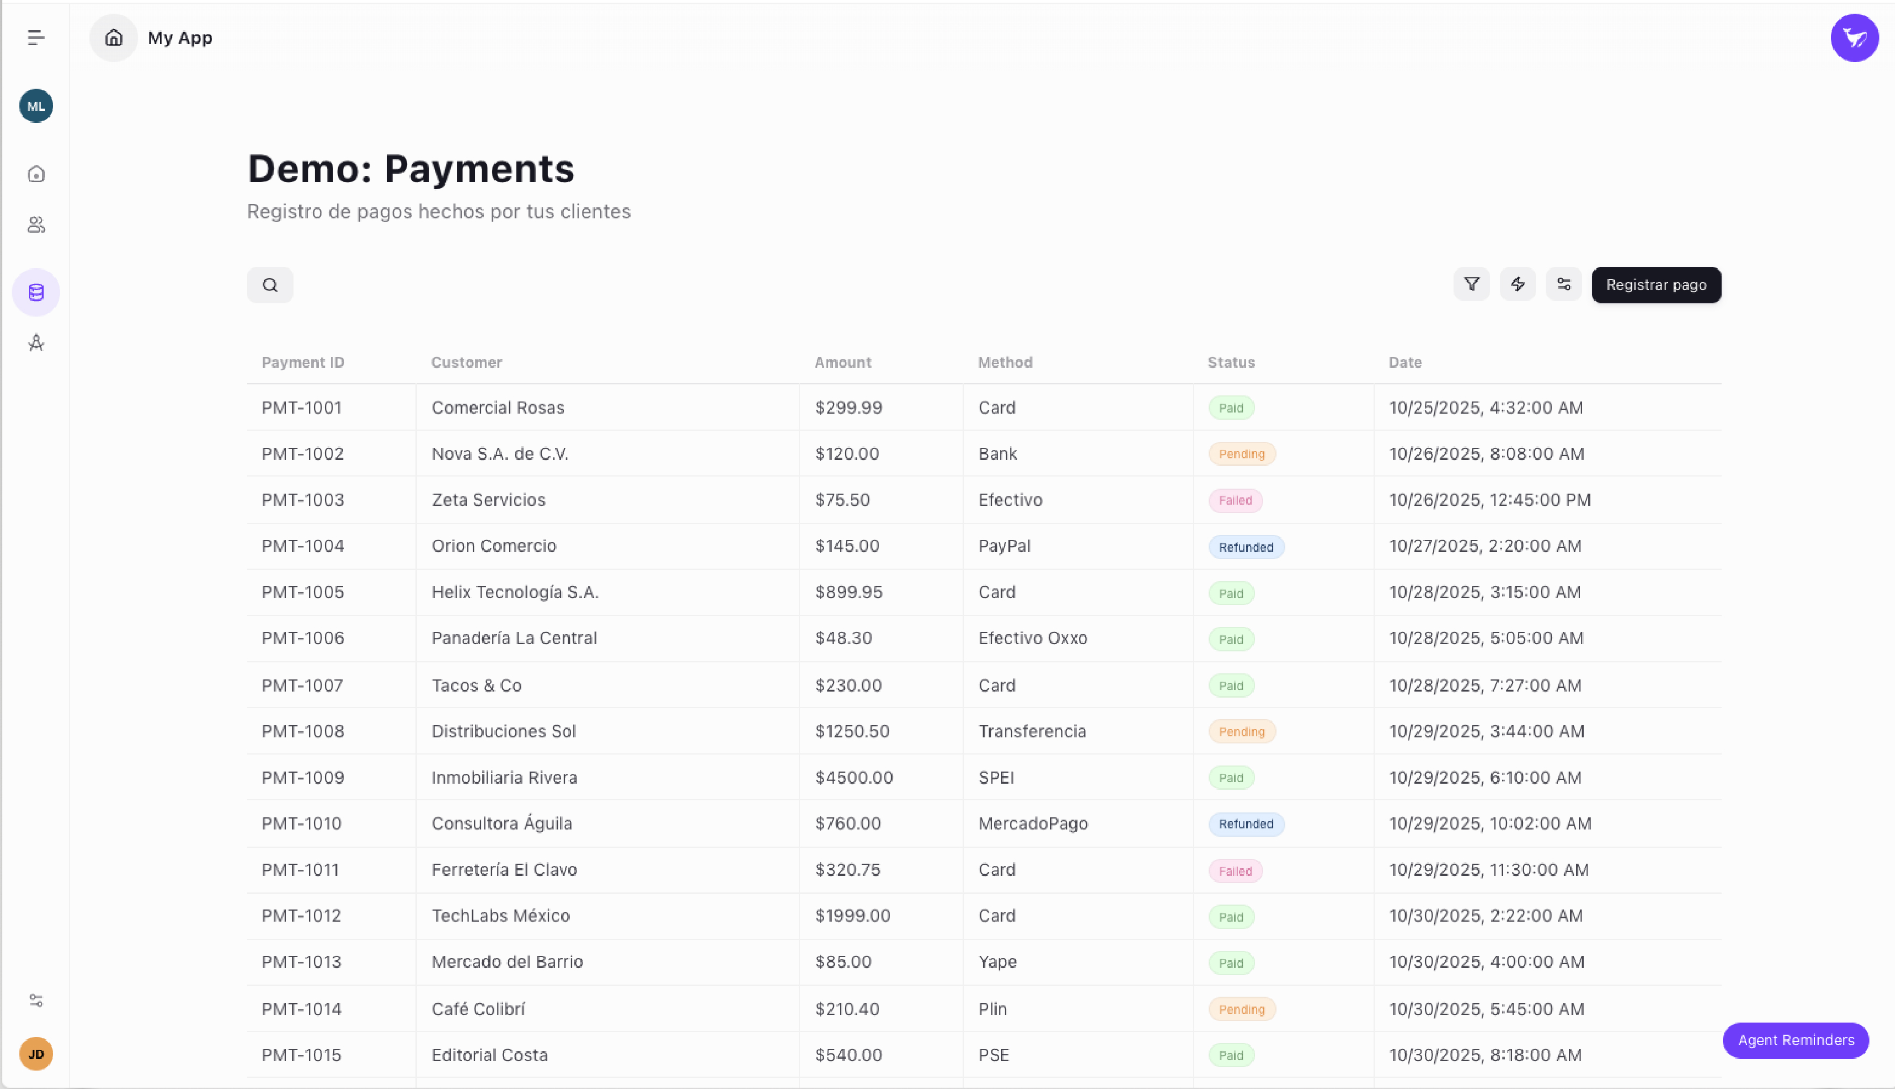Open column view settings icon beside Registrar pago
Screen dimensions: 1895x1089
pyautogui.click(x=1563, y=284)
